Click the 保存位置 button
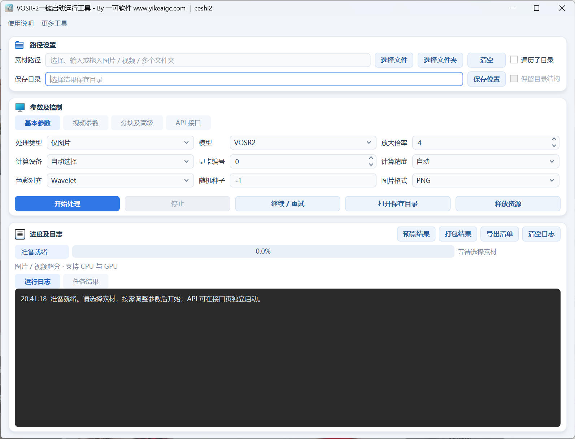Viewport: 575px width, 439px height. [x=487, y=79]
